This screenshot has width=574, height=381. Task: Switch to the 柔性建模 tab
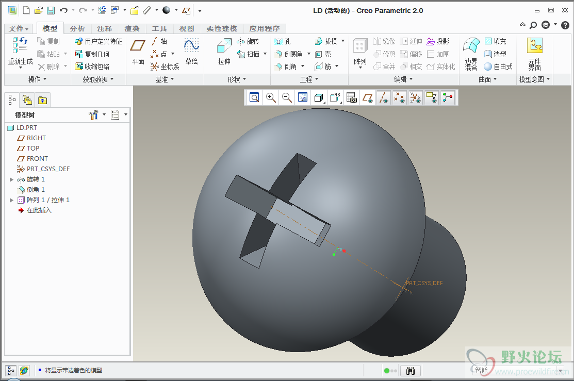pos(222,28)
